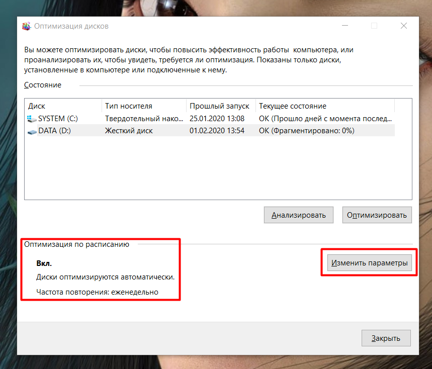Open schedule settings via Изменить параметры
Screen dimensions: 432x369
point(369,263)
